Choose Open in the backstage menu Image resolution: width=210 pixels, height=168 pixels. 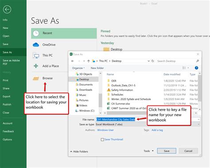pos(6,36)
